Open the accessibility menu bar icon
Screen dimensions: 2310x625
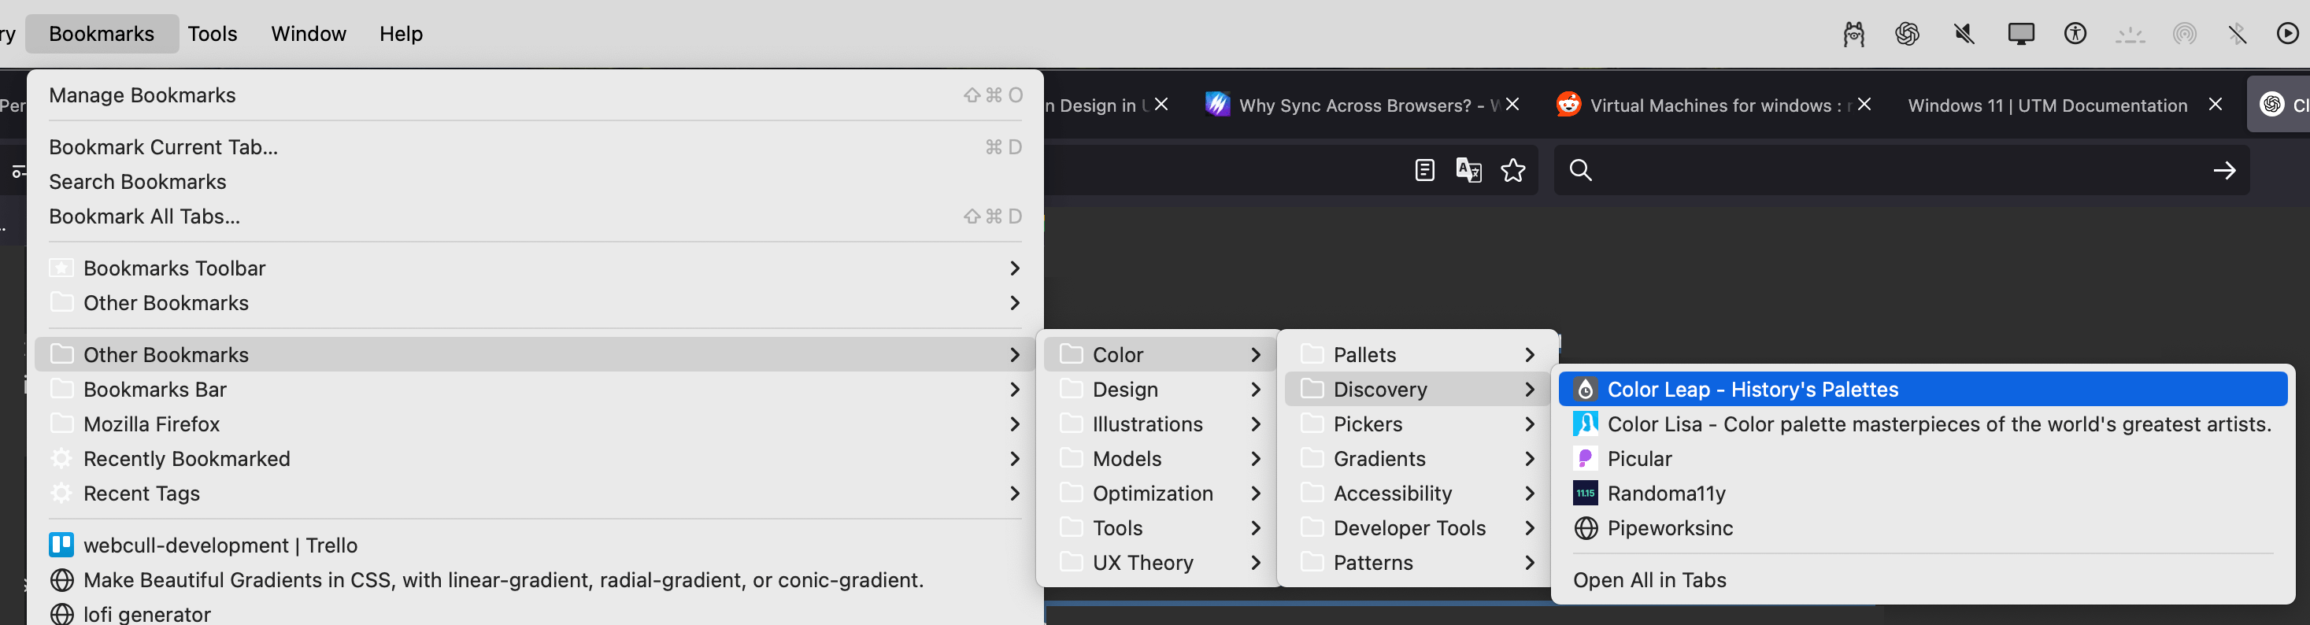[x=2075, y=34]
